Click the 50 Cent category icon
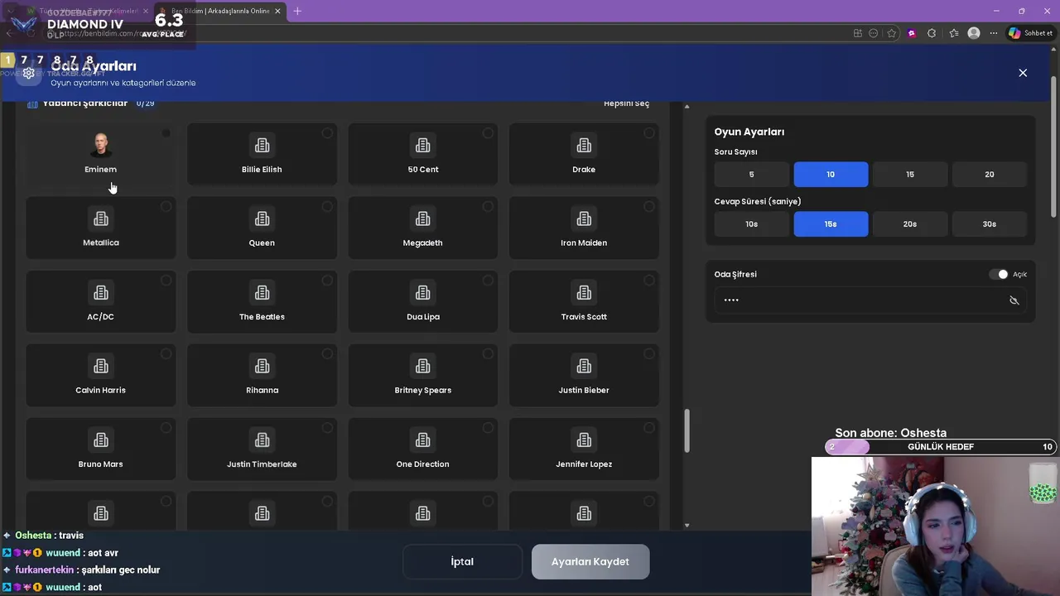The height and width of the screenshot is (596, 1060). (422, 146)
